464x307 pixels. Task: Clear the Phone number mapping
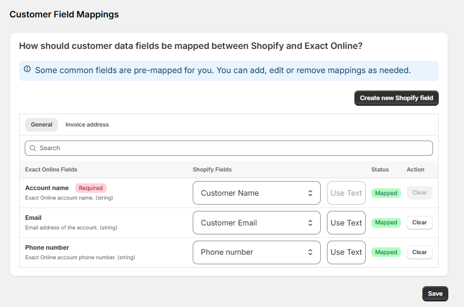pos(420,252)
